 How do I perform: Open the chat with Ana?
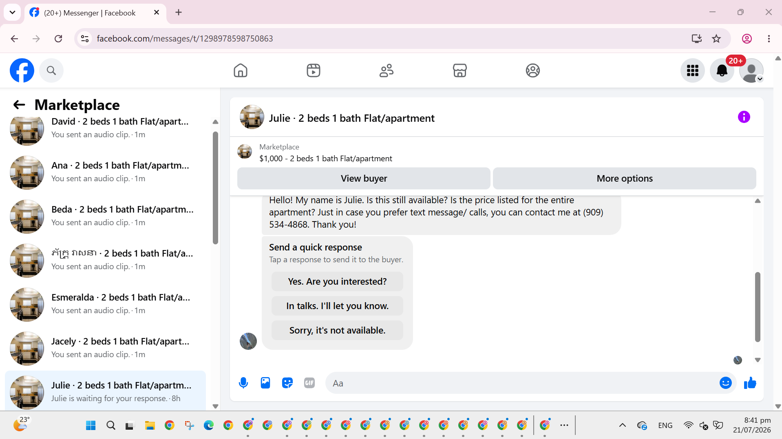click(x=105, y=172)
